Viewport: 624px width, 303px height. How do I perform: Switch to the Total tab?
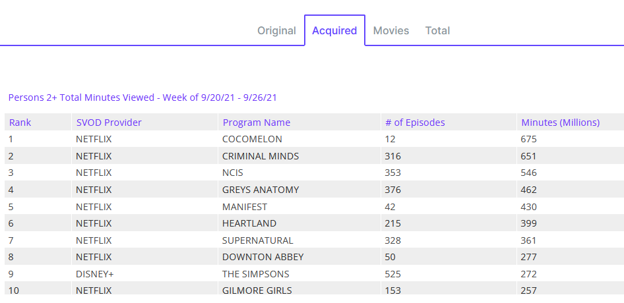coord(437,30)
